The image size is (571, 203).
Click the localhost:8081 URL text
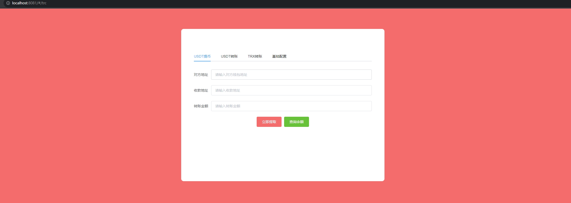[x=29, y=3]
